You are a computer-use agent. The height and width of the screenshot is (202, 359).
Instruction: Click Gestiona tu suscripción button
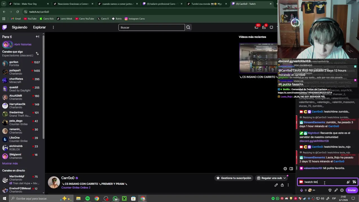tap(233, 178)
